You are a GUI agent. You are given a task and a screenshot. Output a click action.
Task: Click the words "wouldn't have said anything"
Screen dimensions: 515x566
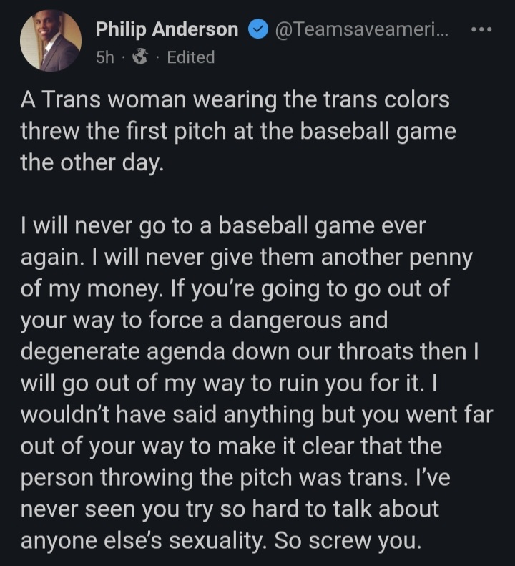tap(167, 415)
